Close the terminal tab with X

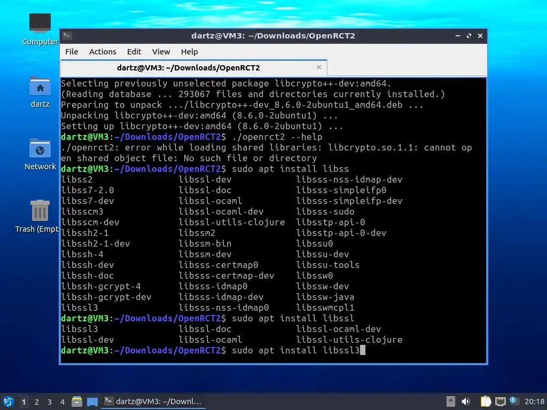point(319,67)
